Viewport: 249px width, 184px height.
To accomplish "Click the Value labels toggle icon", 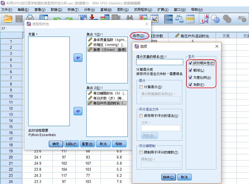I will click(x=204, y=19).
